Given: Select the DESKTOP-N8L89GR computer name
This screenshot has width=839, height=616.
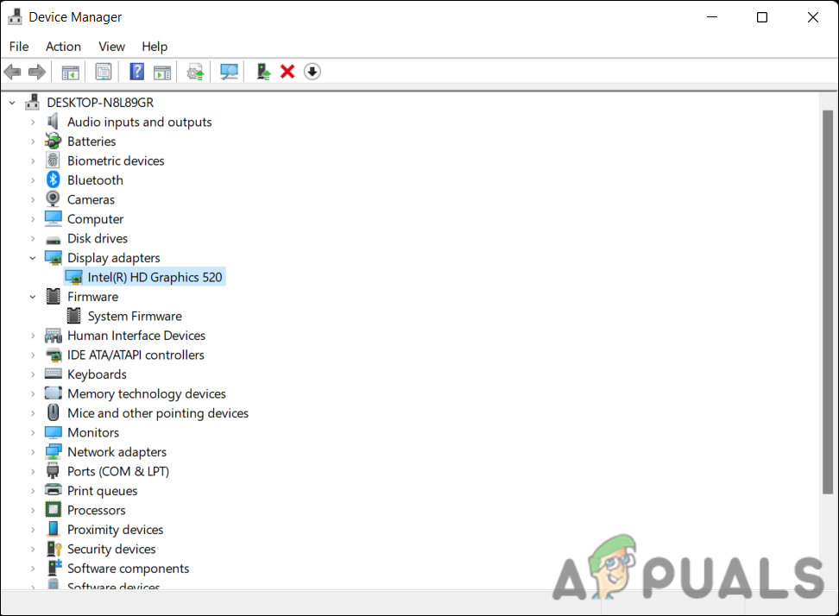Looking at the screenshot, I should tap(100, 102).
